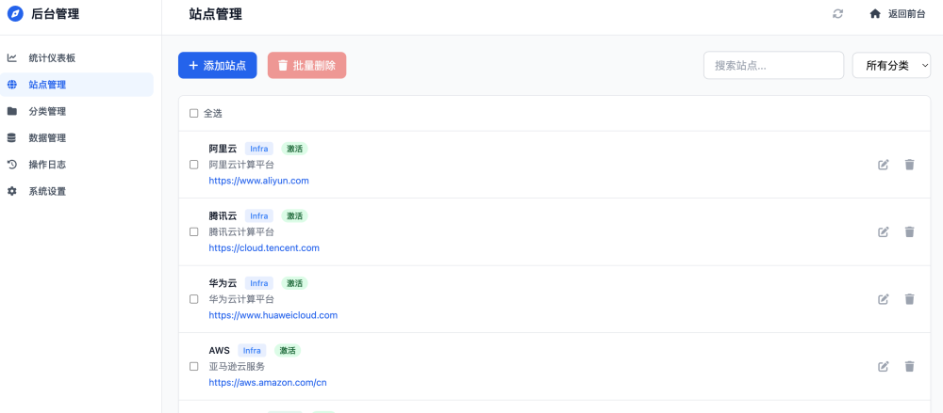
Task: Open the 所有分类 category dropdown
Action: click(x=891, y=66)
